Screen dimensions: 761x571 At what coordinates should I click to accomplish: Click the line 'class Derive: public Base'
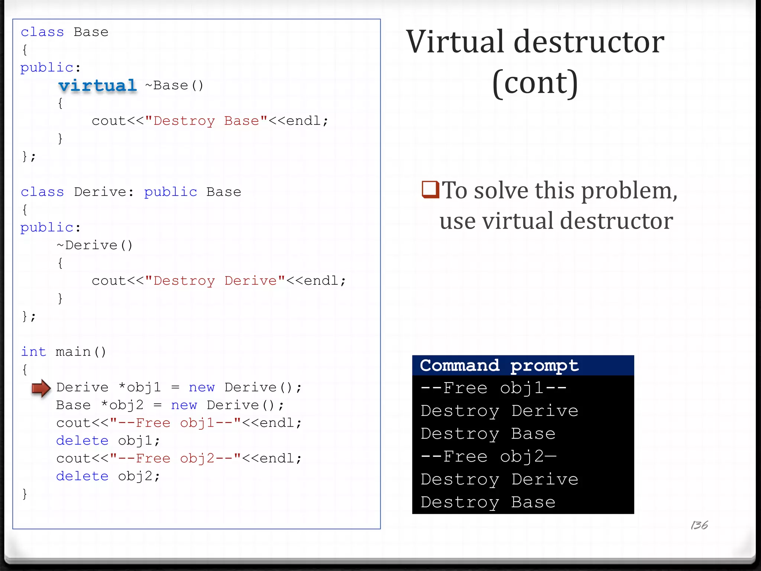pos(131,192)
